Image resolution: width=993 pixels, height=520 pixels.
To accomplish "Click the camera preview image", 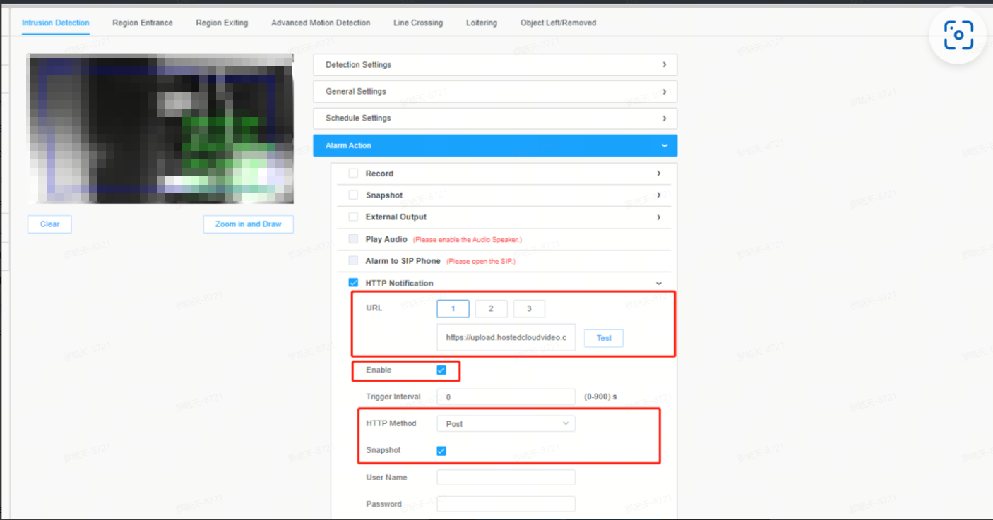I will (x=160, y=129).
